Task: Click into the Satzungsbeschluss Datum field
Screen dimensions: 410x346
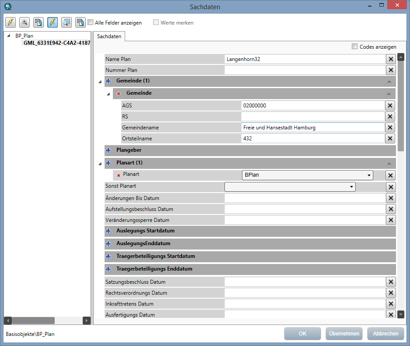Action: click(x=305, y=282)
